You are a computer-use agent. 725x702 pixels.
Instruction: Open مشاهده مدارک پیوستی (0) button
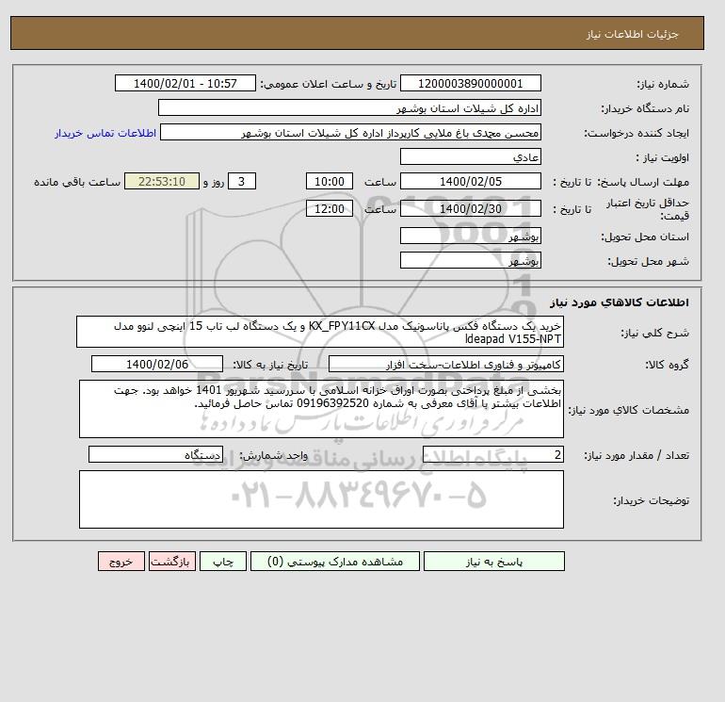point(335,561)
